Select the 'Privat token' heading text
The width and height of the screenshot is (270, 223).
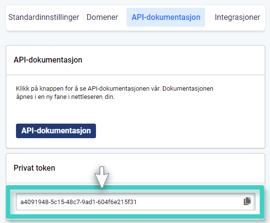(34, 168)
